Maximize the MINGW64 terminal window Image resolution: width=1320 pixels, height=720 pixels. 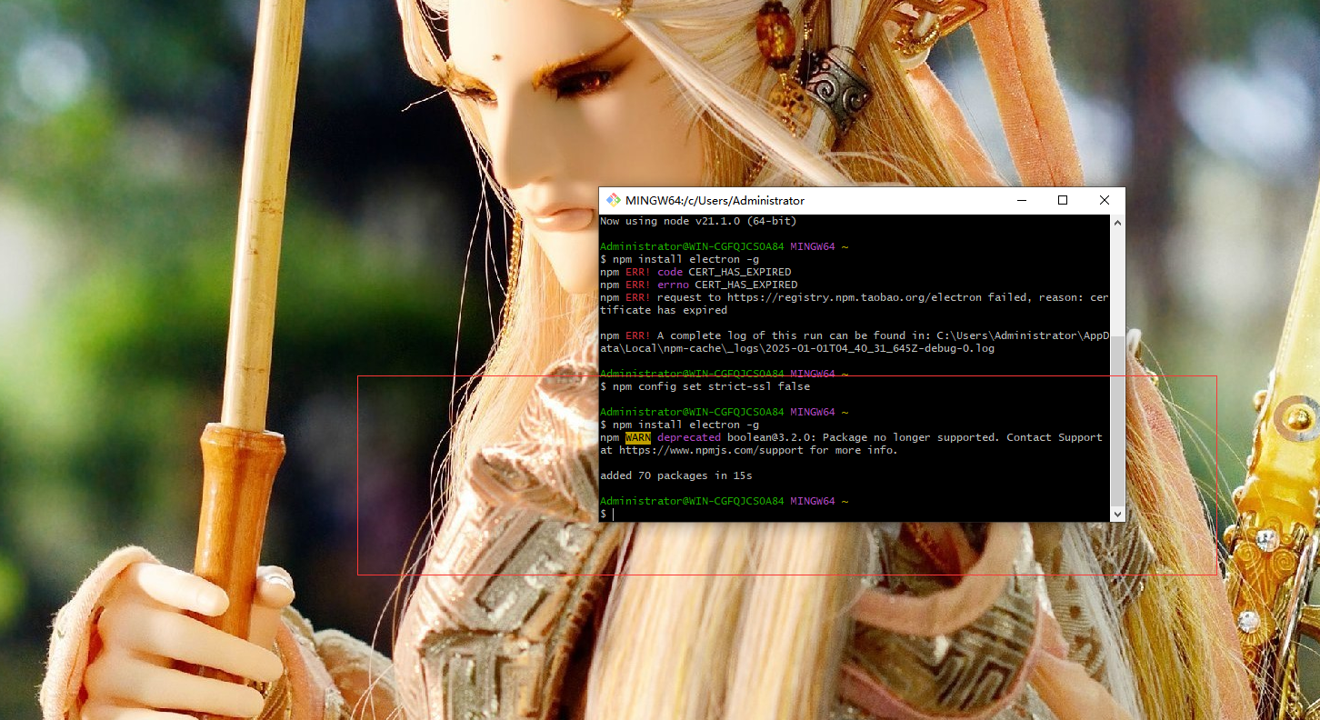[x=1063, y=200]
